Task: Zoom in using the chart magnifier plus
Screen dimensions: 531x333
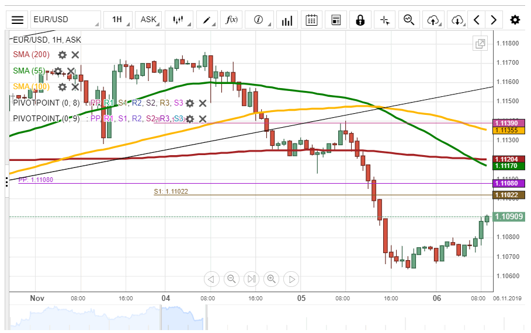Action: click(271, 279)
